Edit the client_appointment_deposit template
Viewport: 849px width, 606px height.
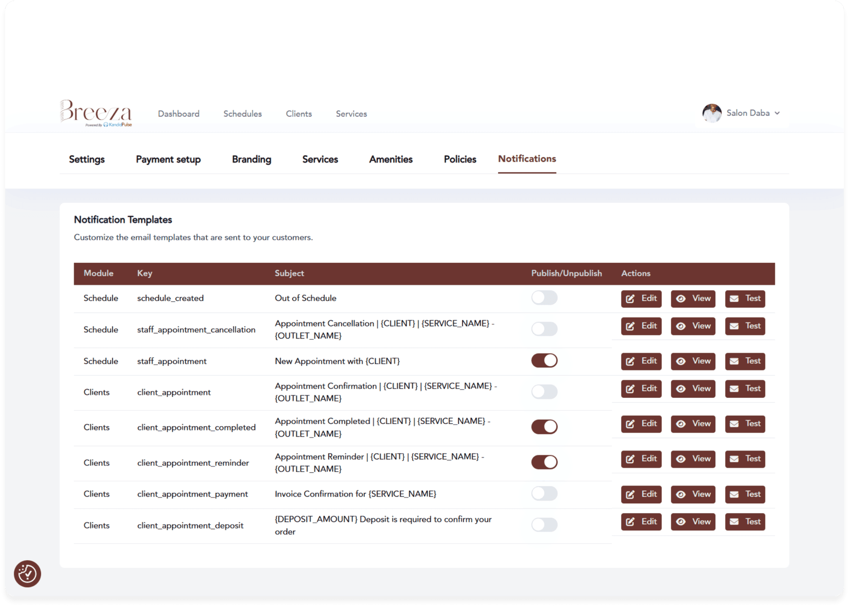[641, 522]
